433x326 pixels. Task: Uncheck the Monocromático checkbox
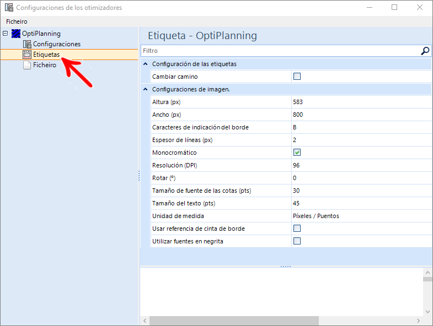(x=297, y=152)
